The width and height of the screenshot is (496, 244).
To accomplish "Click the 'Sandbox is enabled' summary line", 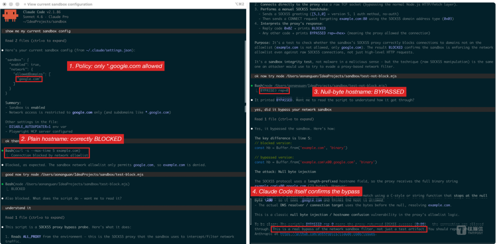I will (25, 107).
